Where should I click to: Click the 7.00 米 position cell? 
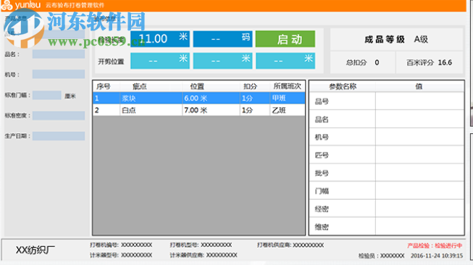(x=211, y=110)
